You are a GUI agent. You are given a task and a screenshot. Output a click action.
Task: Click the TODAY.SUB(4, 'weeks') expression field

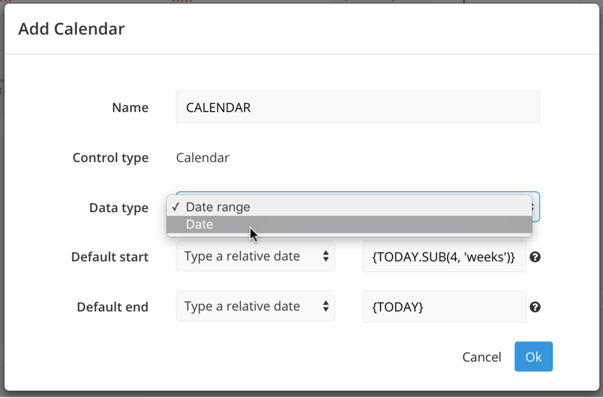coord(444,257)
